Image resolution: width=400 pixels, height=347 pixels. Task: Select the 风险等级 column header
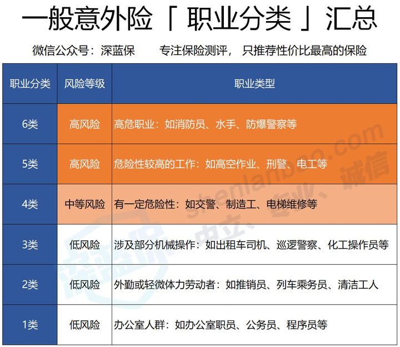coord(84,84)
